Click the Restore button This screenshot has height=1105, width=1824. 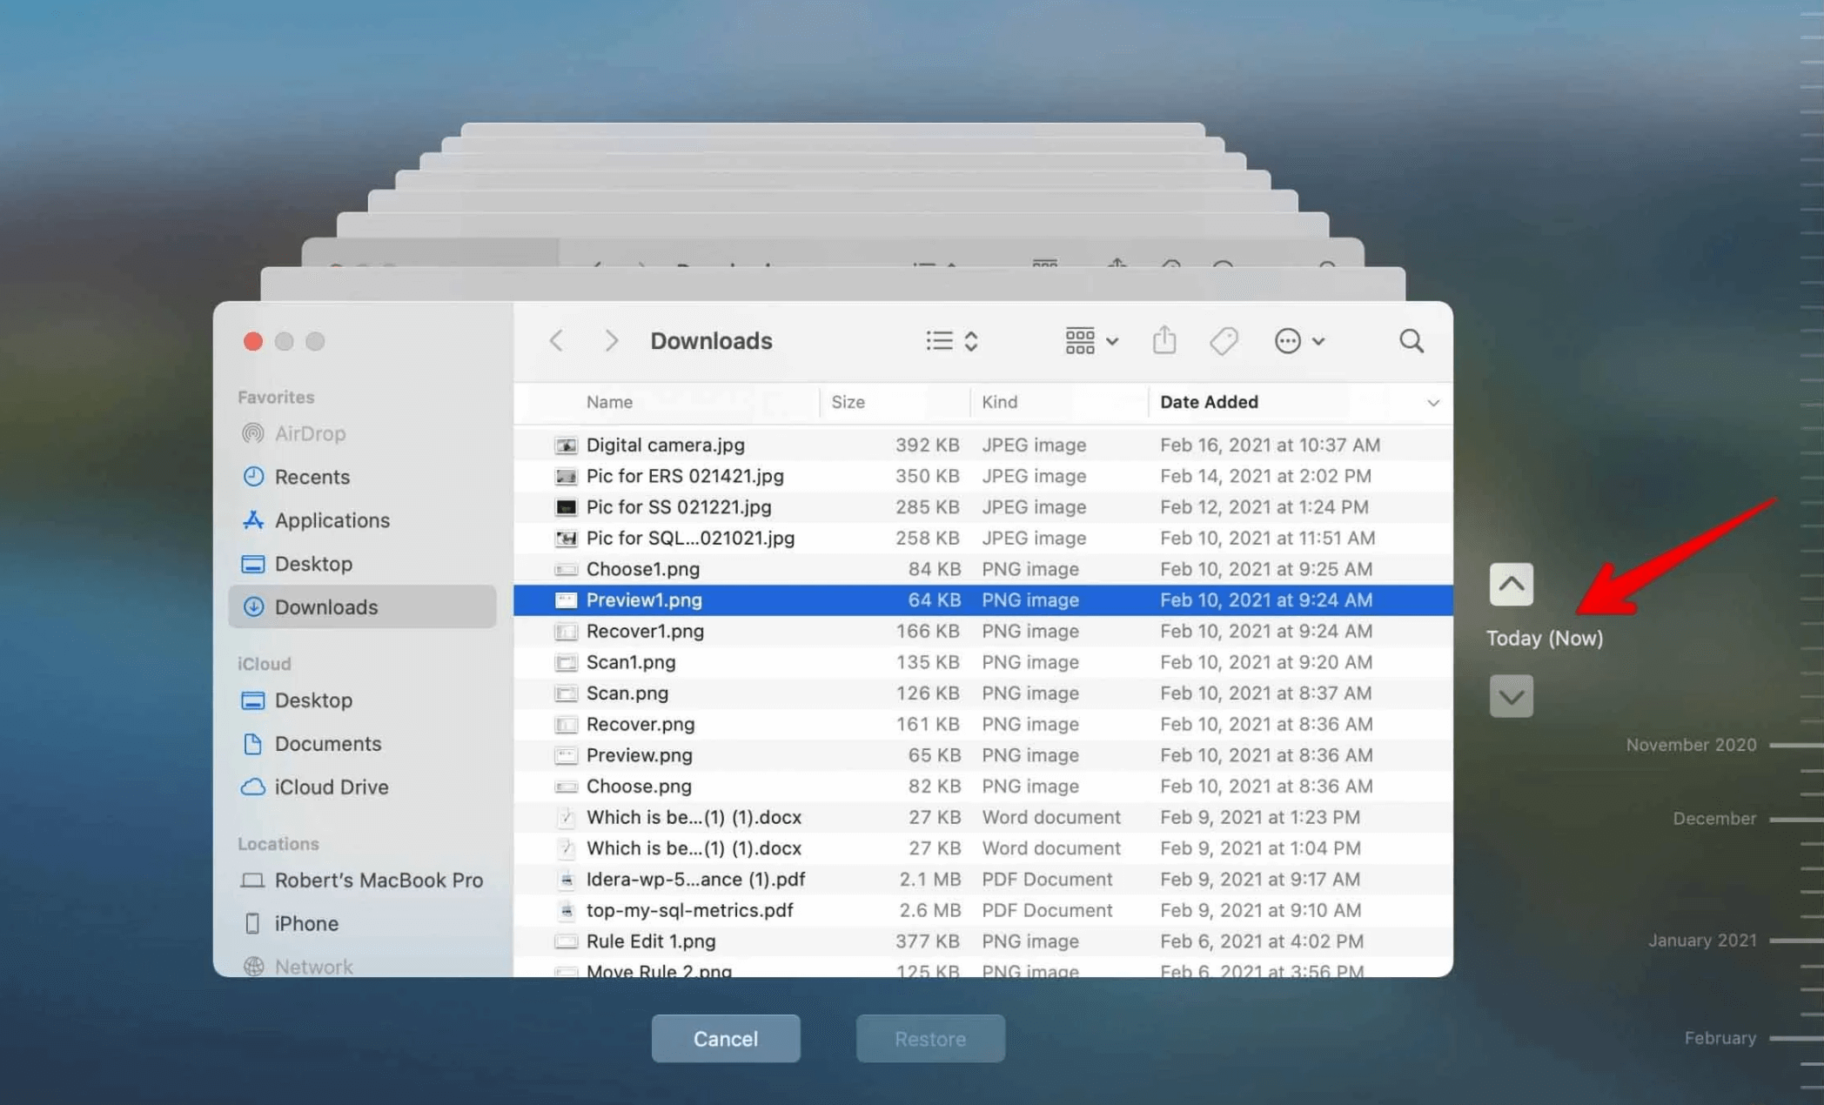click(930, 1038)
